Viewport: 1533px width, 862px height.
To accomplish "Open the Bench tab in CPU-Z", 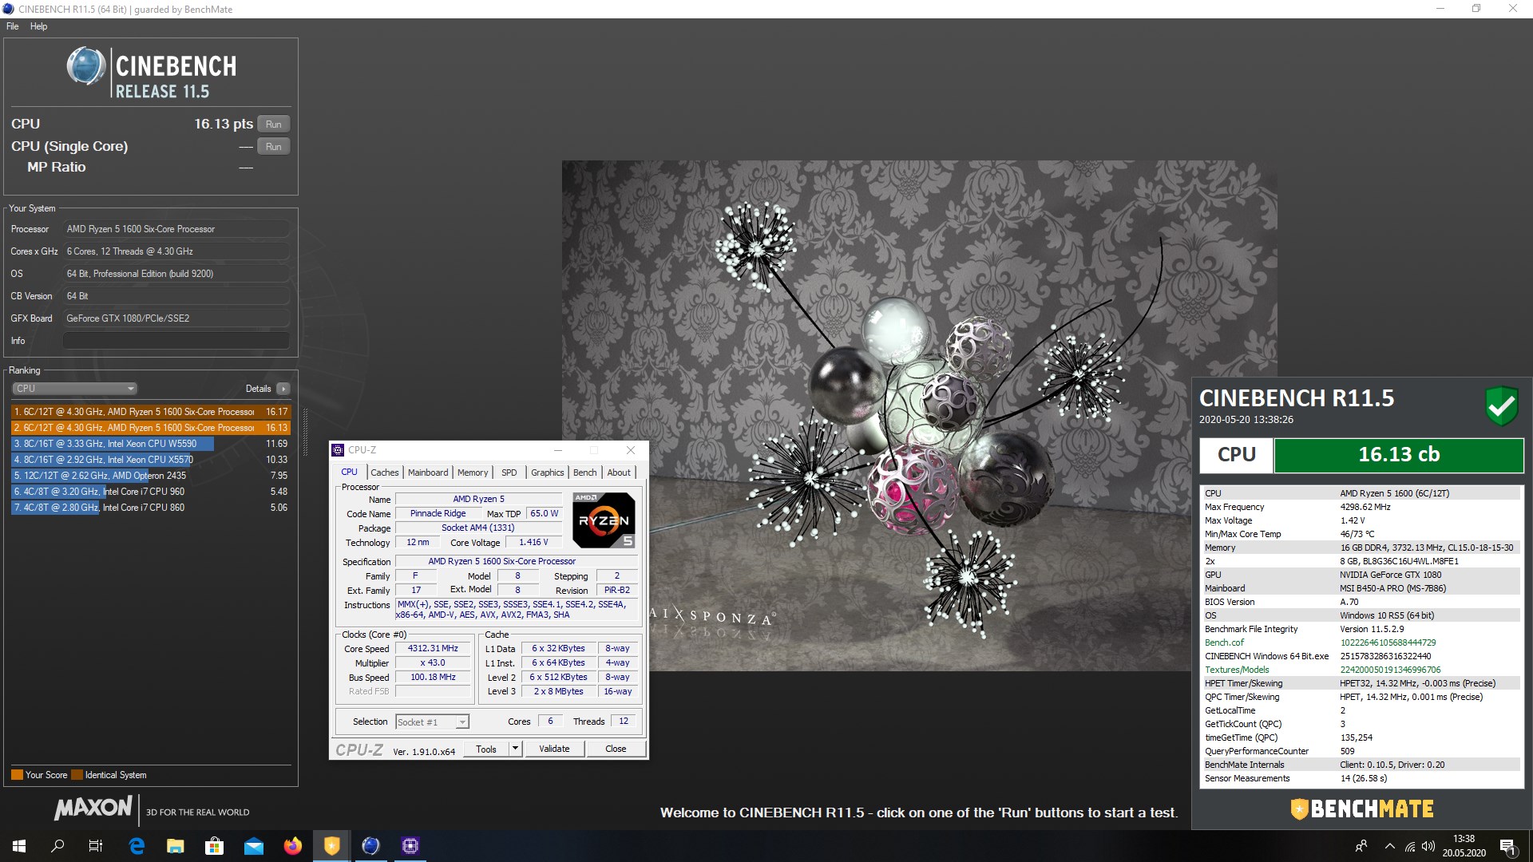I will coord(584,473).
